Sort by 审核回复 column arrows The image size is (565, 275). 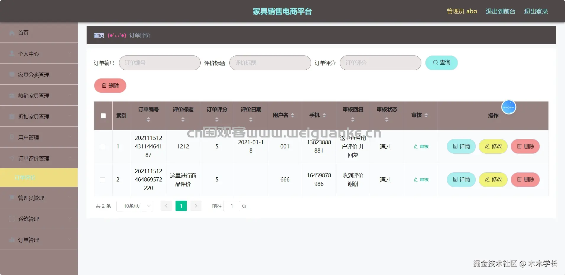353,120
